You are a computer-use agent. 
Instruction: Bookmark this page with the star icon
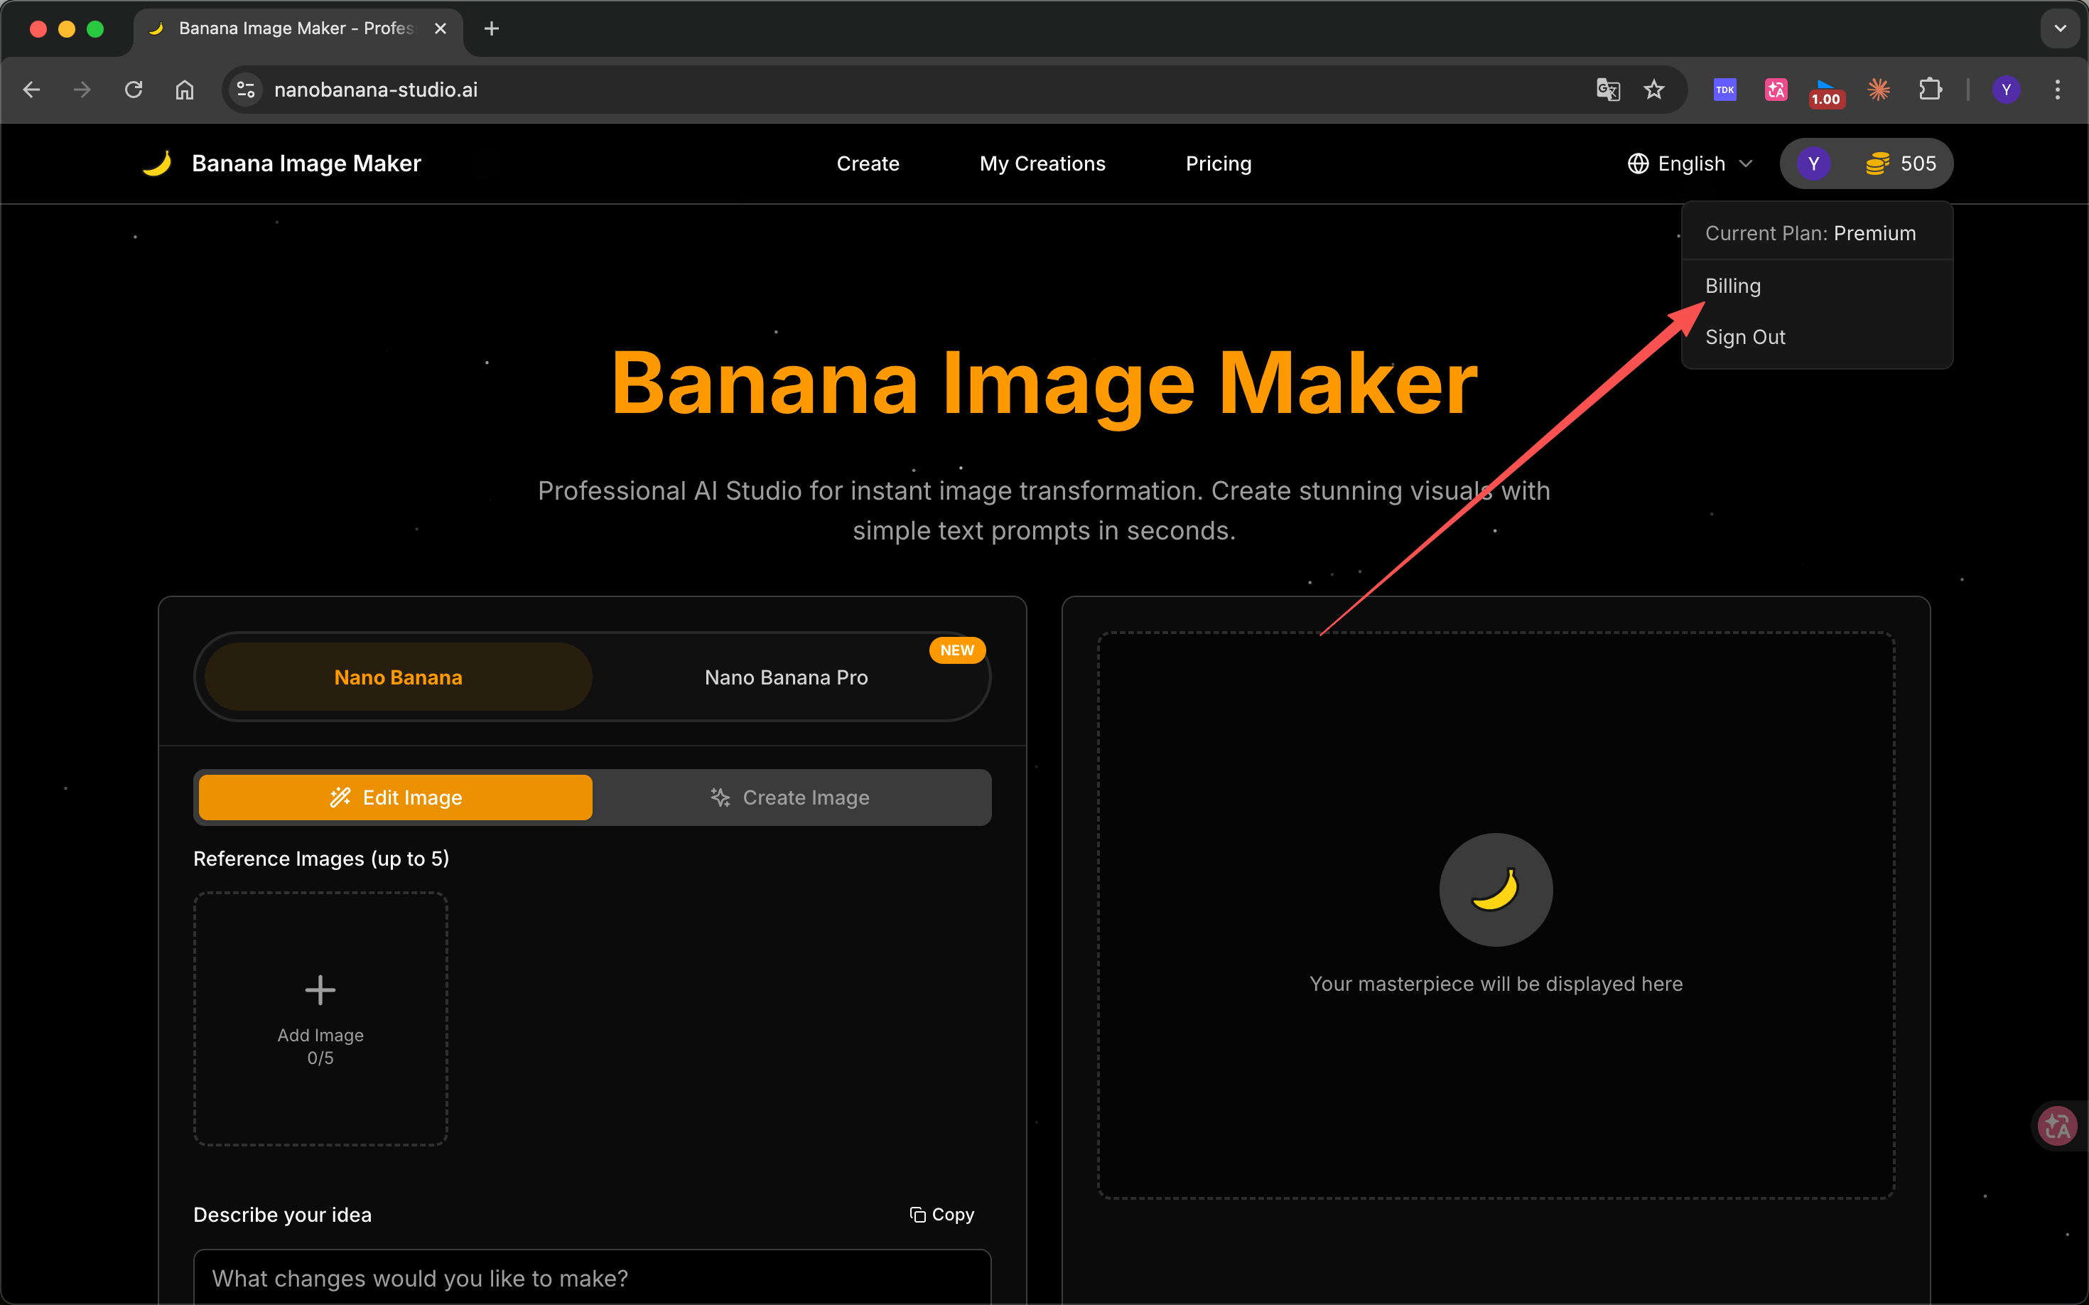click(x=1654, y=90)
